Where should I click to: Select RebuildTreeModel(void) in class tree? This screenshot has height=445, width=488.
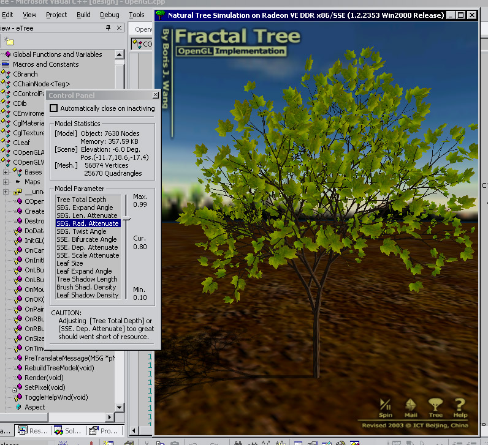click(x=59, y=368)
